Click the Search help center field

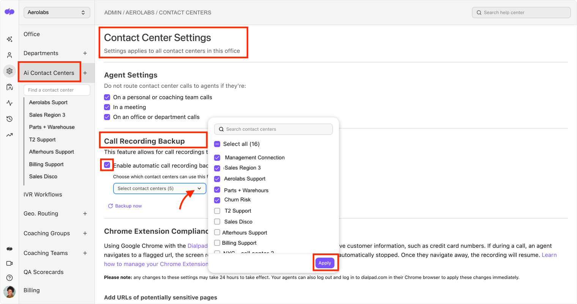coord(521,13)
